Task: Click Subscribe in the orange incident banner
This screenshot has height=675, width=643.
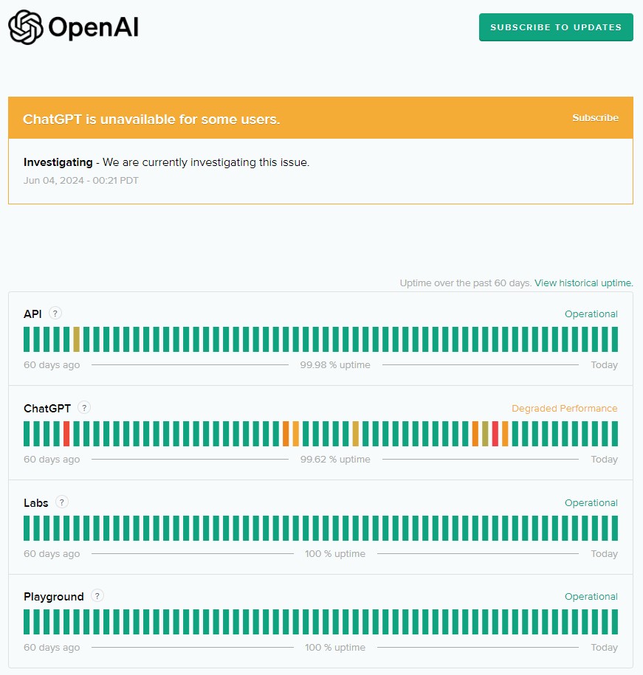Action: 595,117
